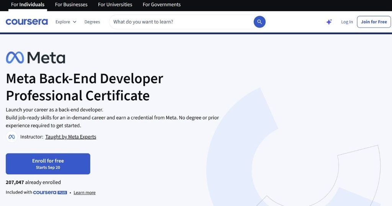The width and height of the screenshot is (392, 206).
Task: Select the For Individuals tab
Action: click(x=28, y=5)
